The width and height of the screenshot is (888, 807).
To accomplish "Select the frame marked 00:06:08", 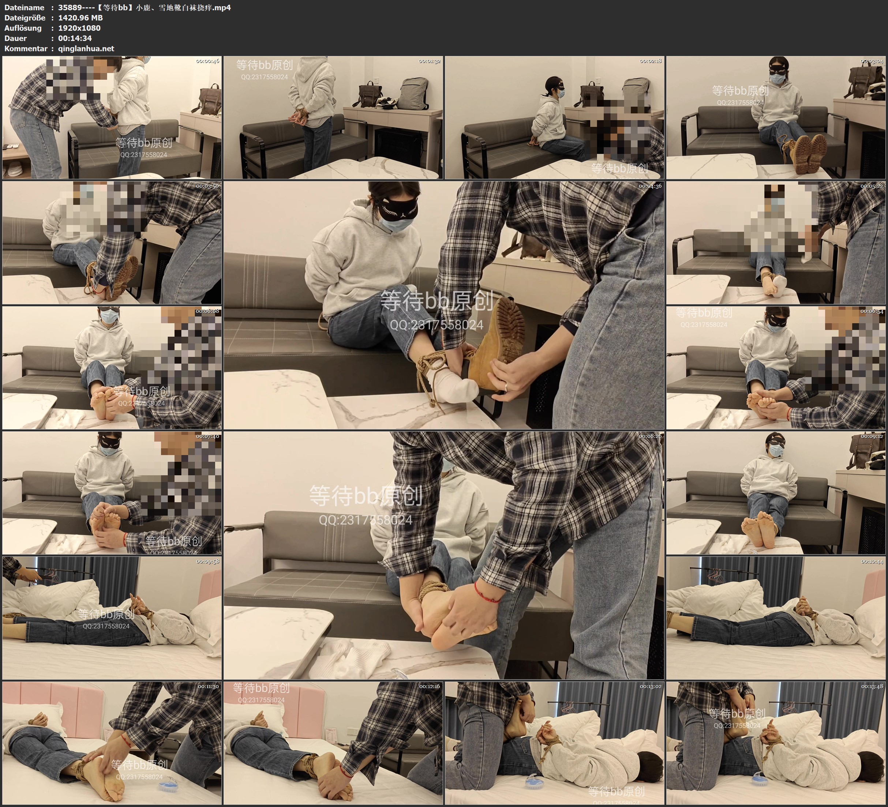I will (x=112, y=368).
